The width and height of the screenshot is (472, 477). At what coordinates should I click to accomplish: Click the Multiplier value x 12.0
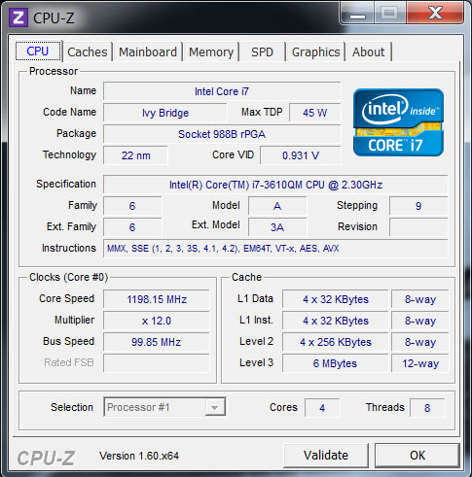pos(157,321)
